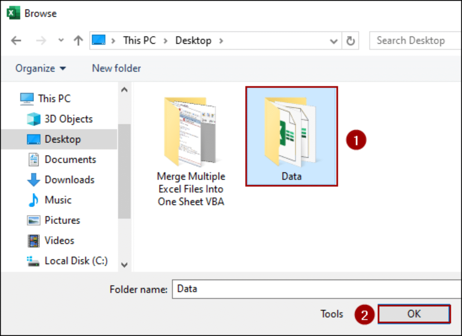Select the Videos icon in sidebar
Screen dimensions: 462x336
(33, 240)
